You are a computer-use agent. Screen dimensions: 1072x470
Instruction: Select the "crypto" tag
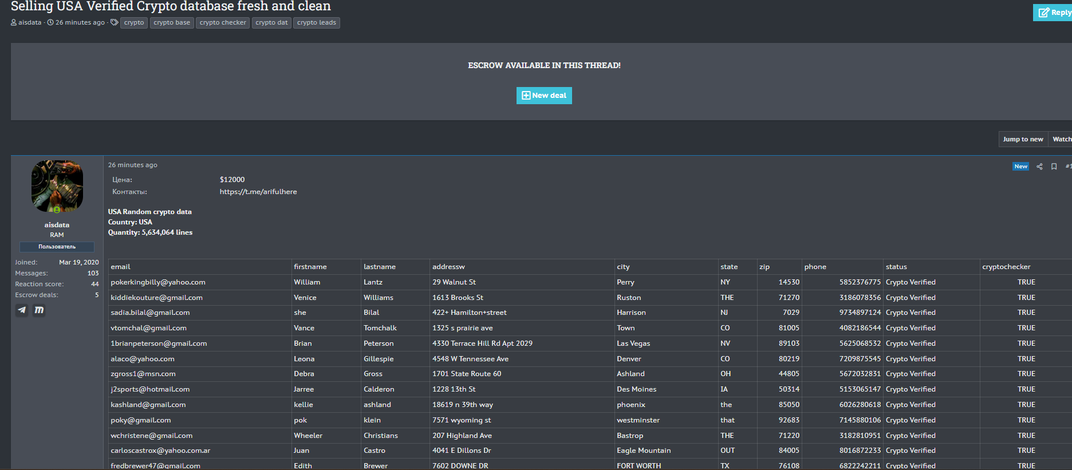coord(134,23)
